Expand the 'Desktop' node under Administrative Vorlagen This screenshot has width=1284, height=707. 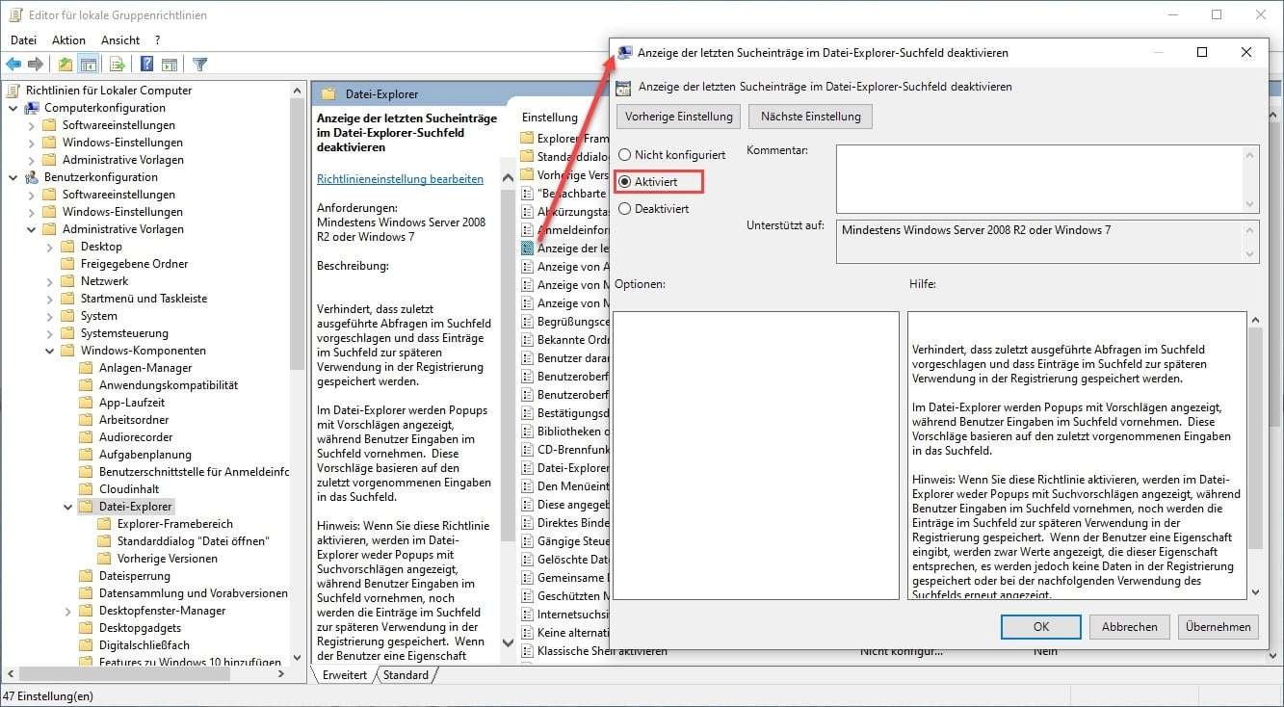[48, 246]
